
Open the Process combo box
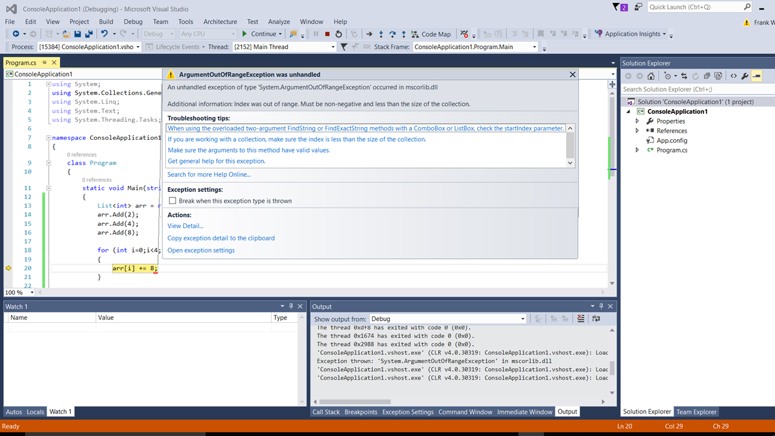coord(89,47)
